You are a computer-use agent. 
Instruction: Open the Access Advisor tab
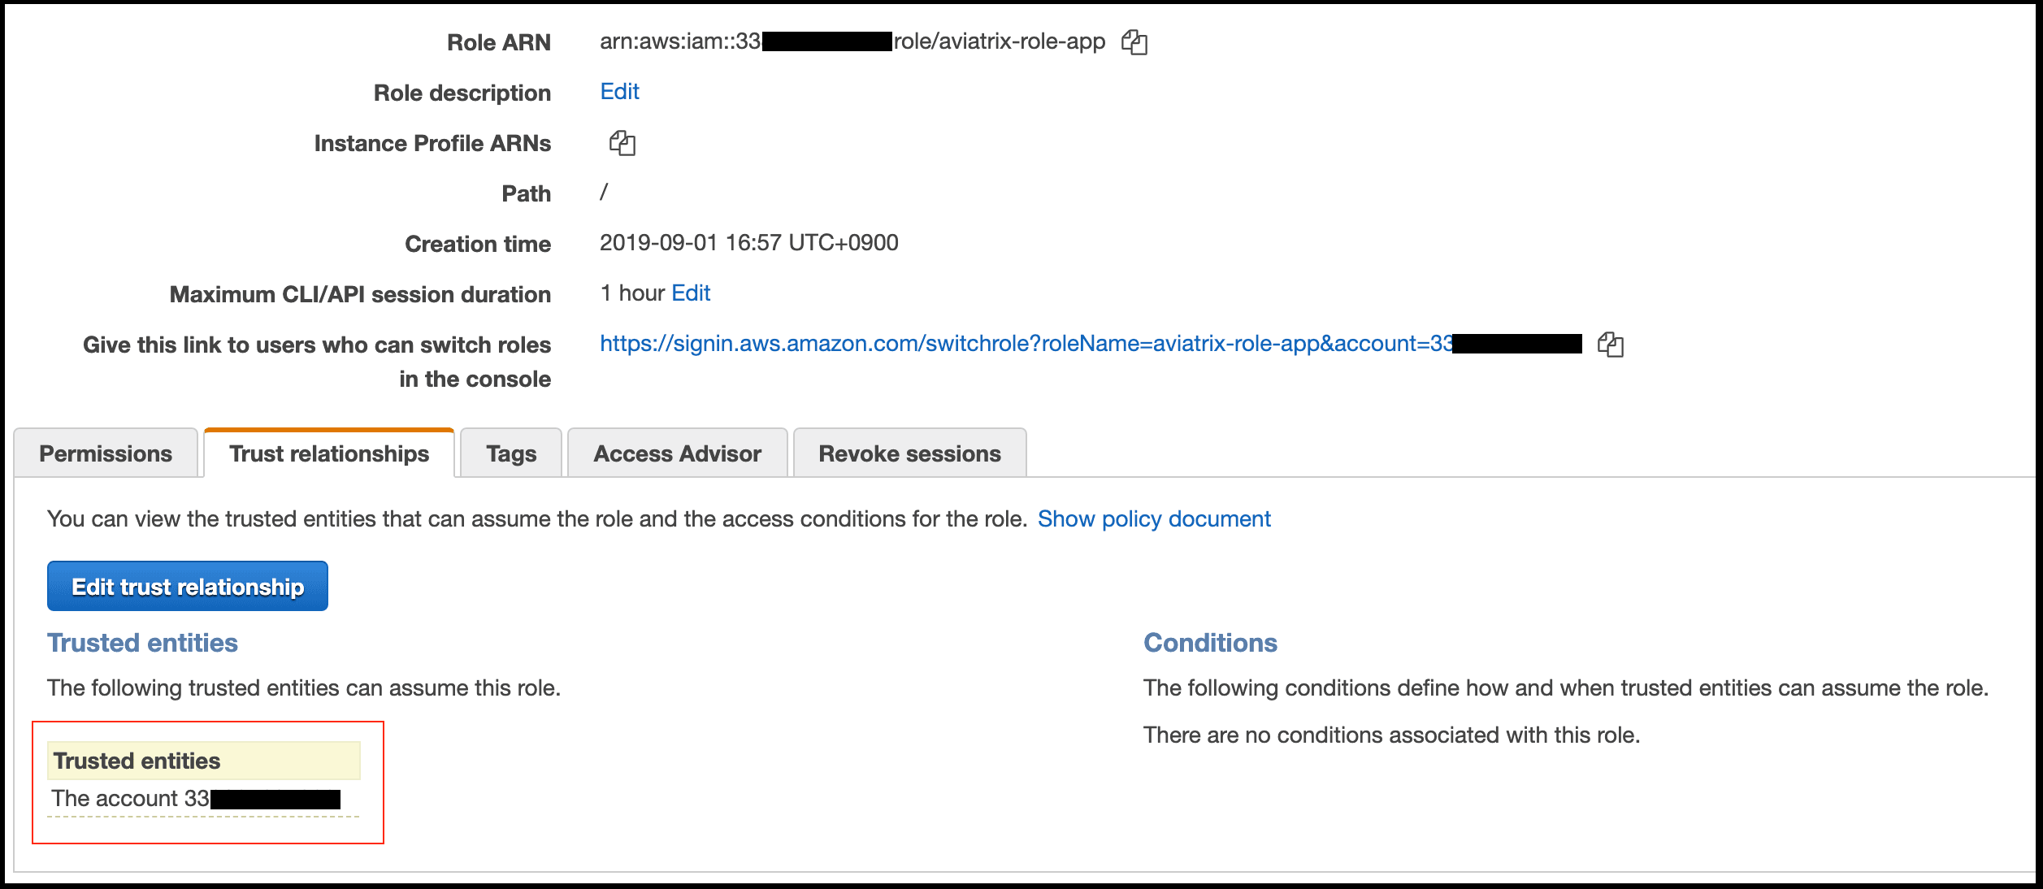[x=677, y=453]
